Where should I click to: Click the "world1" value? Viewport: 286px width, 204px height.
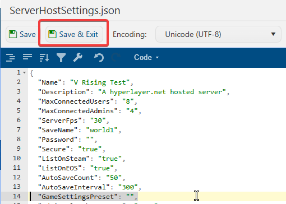point(102,130)
